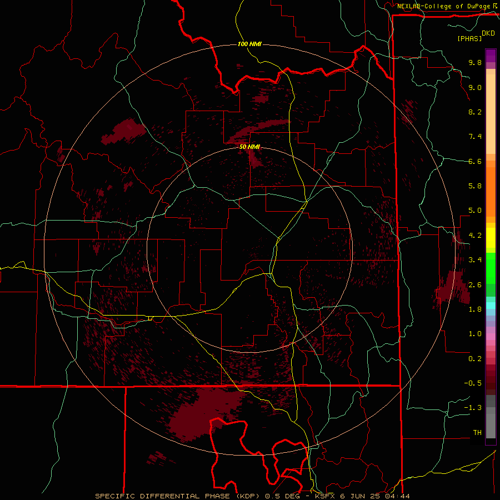Select the 5.0 legend value

475,211
